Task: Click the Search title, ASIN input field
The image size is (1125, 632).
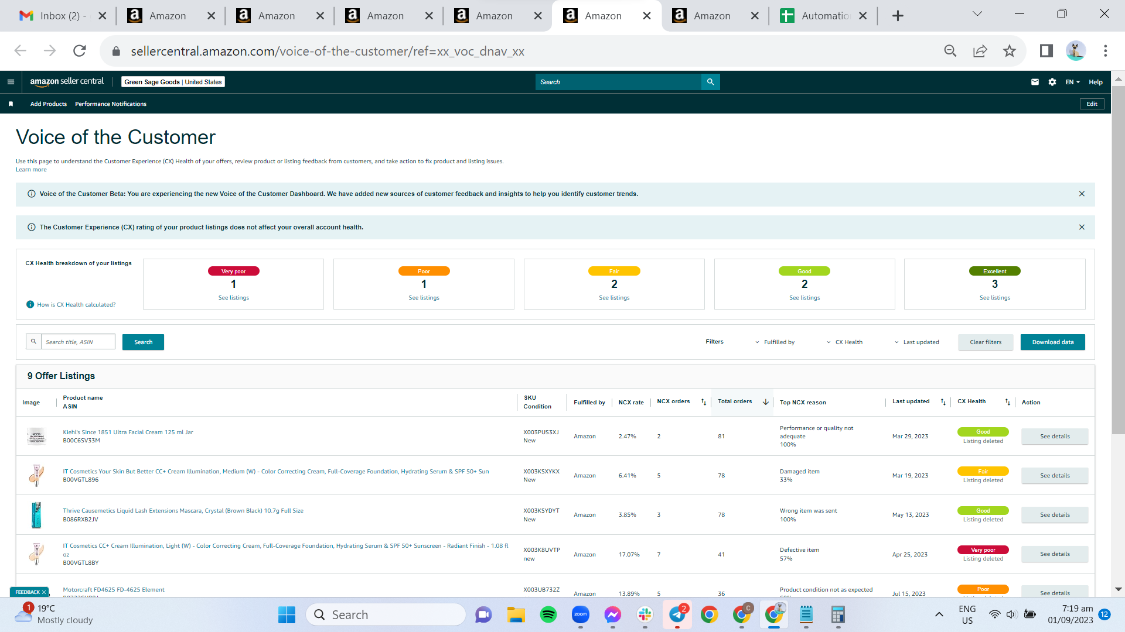Action: point(78,342)
